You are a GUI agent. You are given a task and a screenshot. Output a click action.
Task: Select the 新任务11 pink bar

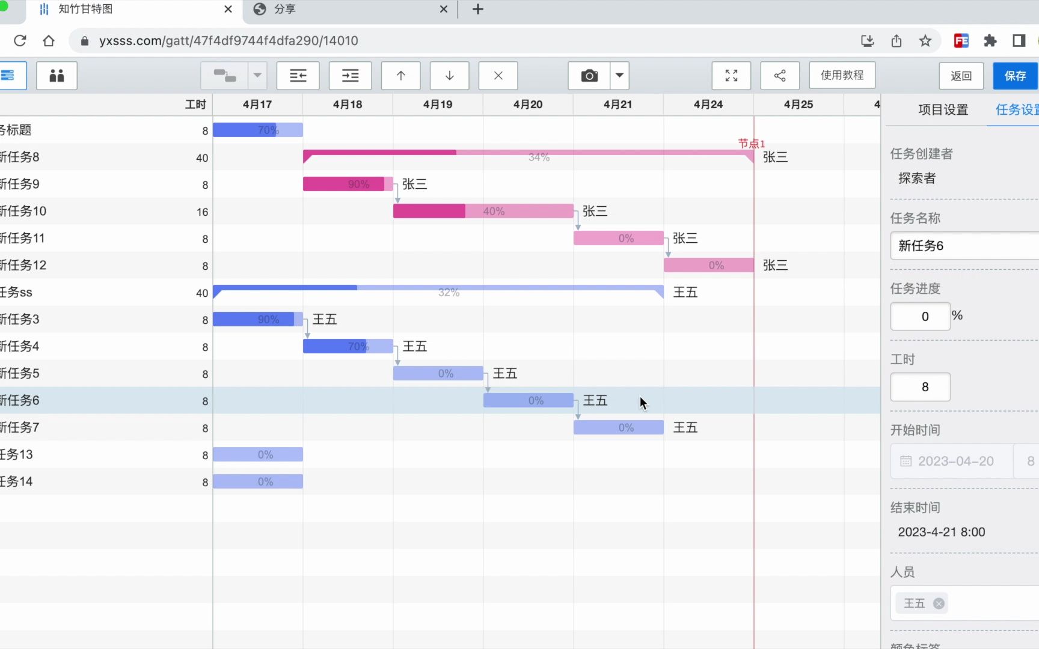tap(619, 238)
